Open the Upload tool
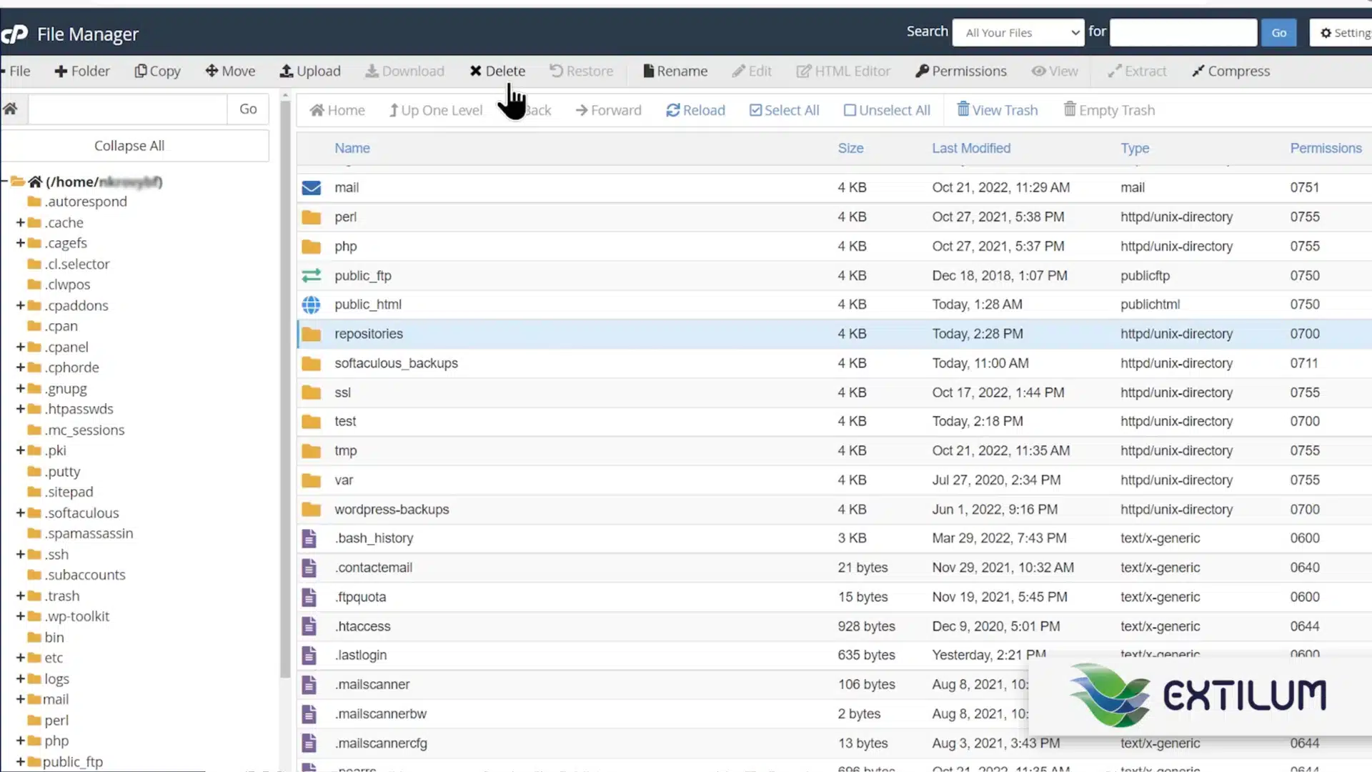The height and width of the screenshot is (772, 1372). tap(310, 71)
